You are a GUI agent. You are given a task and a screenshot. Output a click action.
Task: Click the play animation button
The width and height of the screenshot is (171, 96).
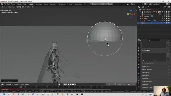71,84
